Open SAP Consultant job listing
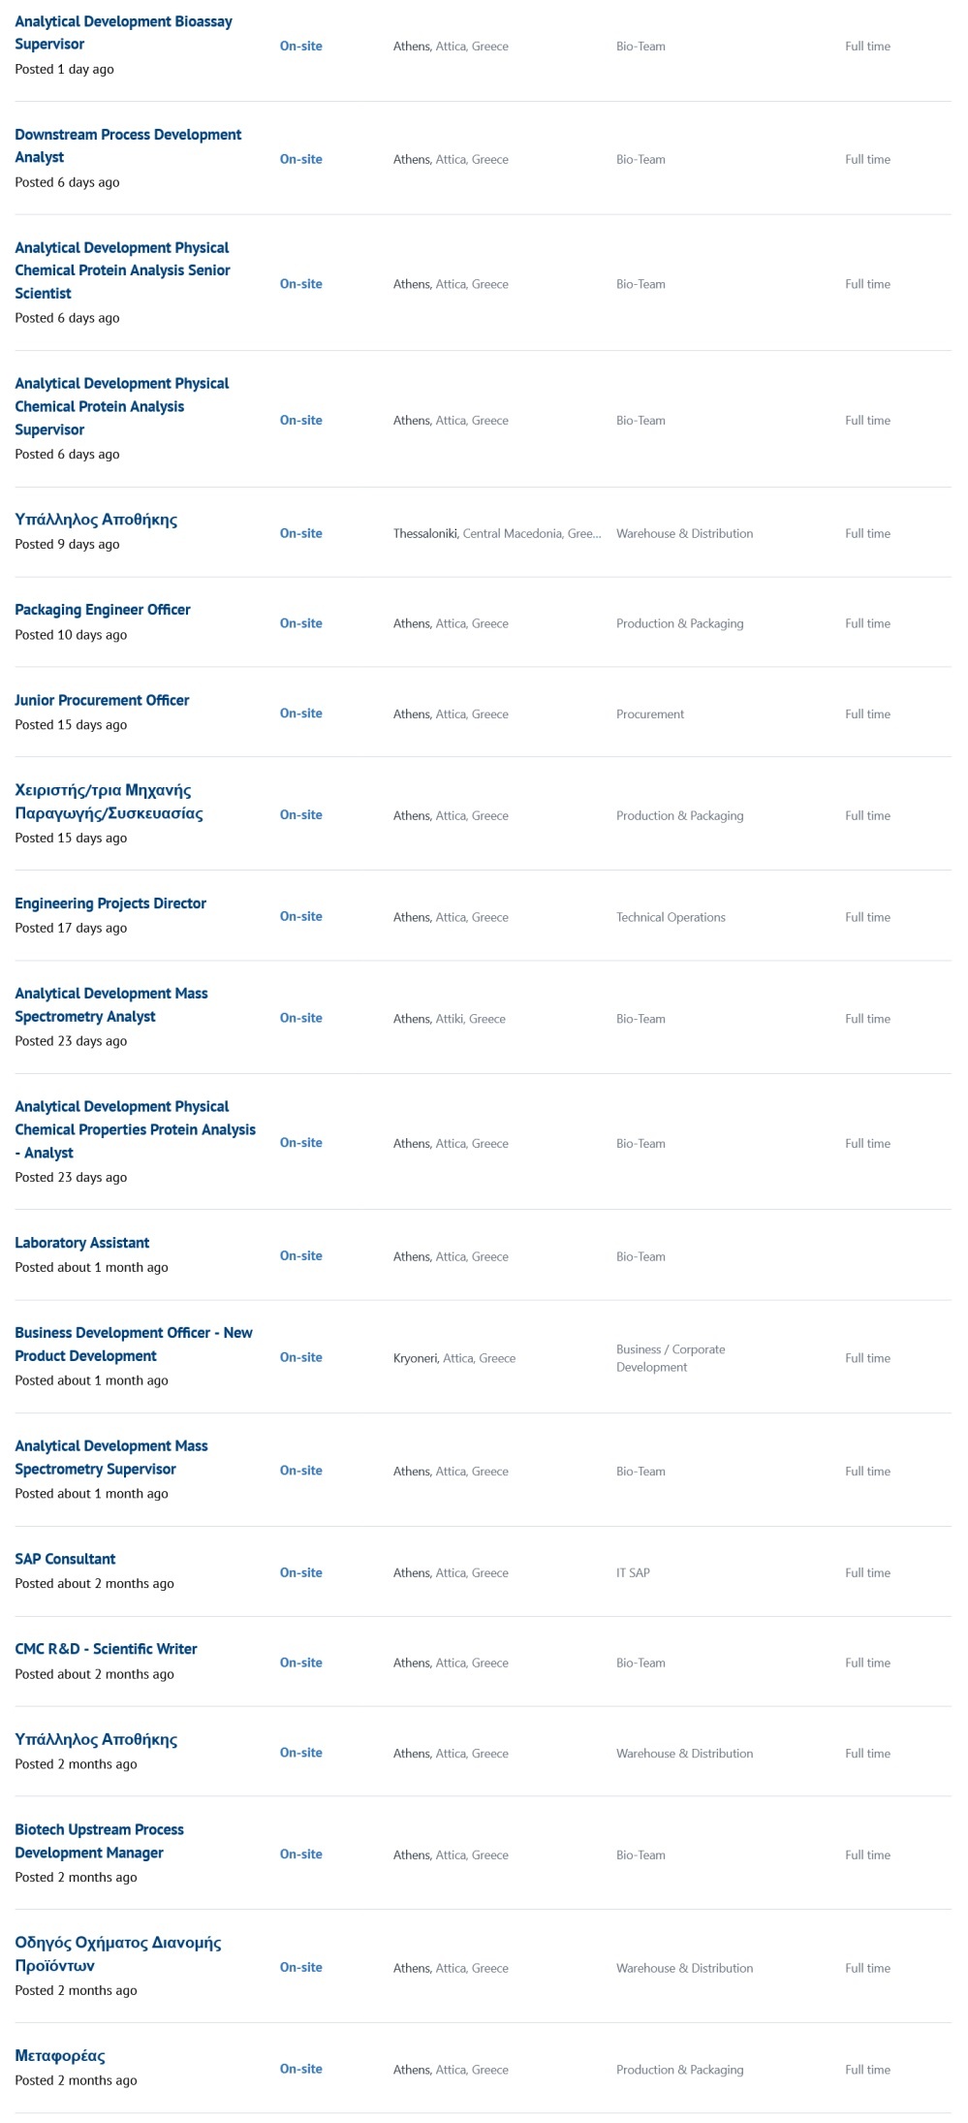Screen dimensions: 968x2123 65,1559
